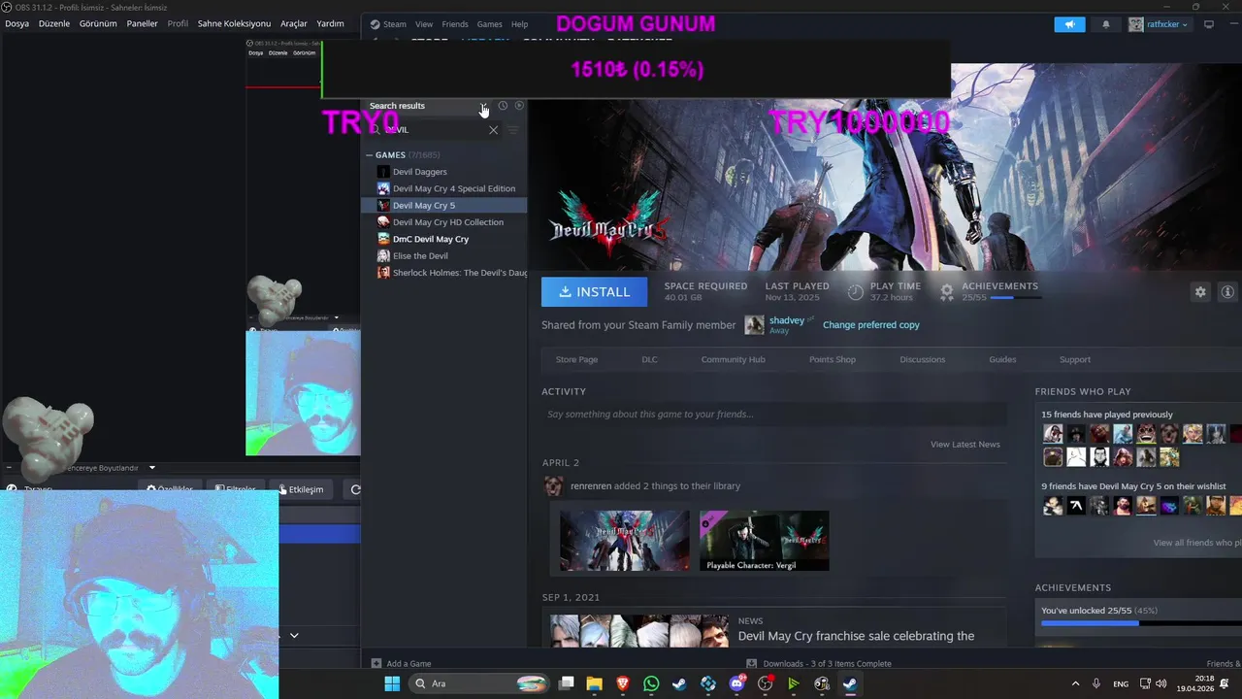Select Devil Daggers in the list
The width and height of the screenshot is (1242, 699).
419,172
